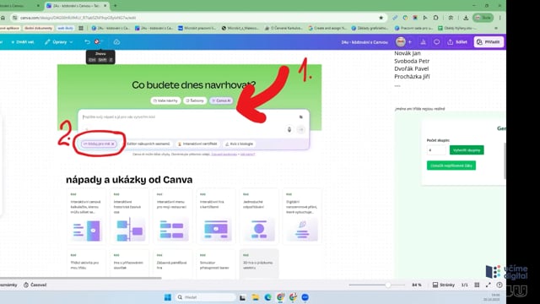Screen dimensions: 540x304
Task: Close the active Canva browser tab
Action: 105,6
